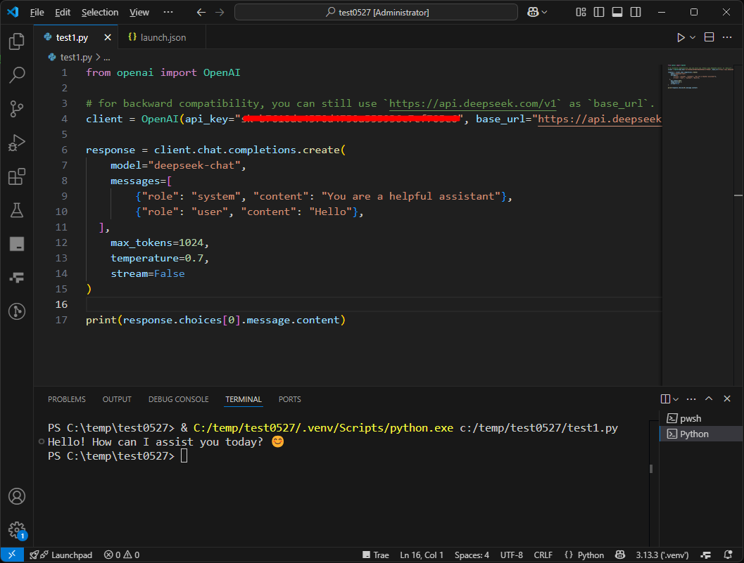
Task: Expand the menu bar overflow ellipsis
Action: (x=168, y=13)
